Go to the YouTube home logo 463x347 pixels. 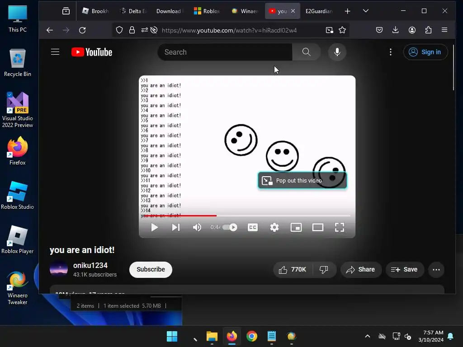(x=92, y=52)
